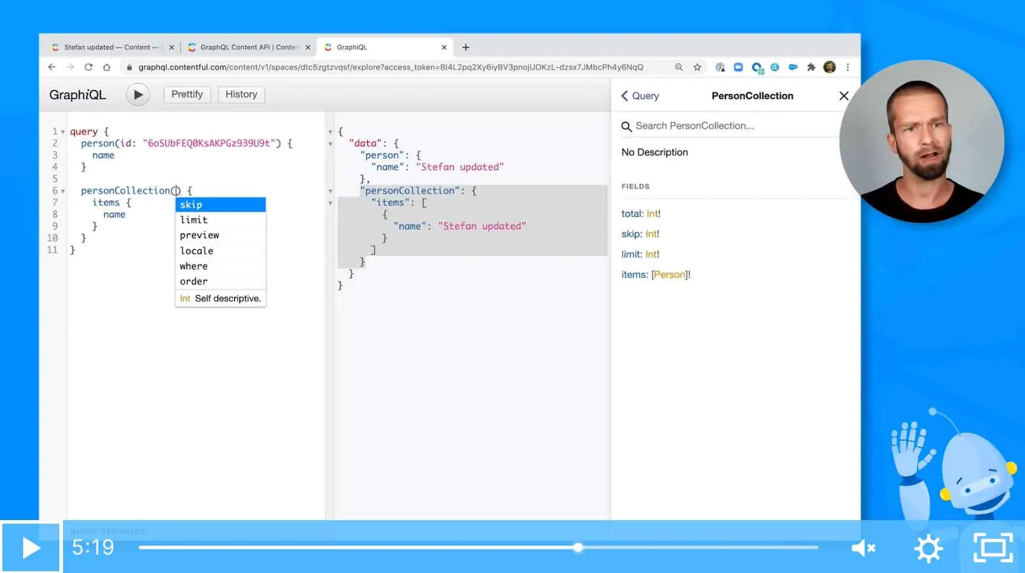1025x573 pixels.
Task: Open the 'skip' field in docs panel
Action: [631, 234]
